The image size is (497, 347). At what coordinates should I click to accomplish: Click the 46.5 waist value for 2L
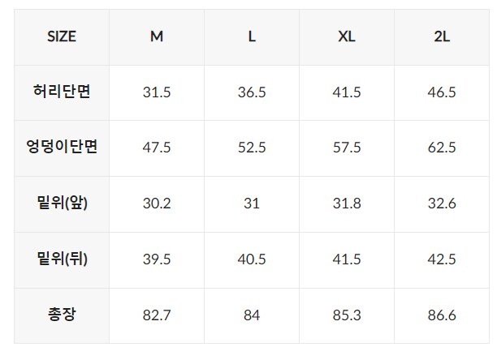click(442, 92)
